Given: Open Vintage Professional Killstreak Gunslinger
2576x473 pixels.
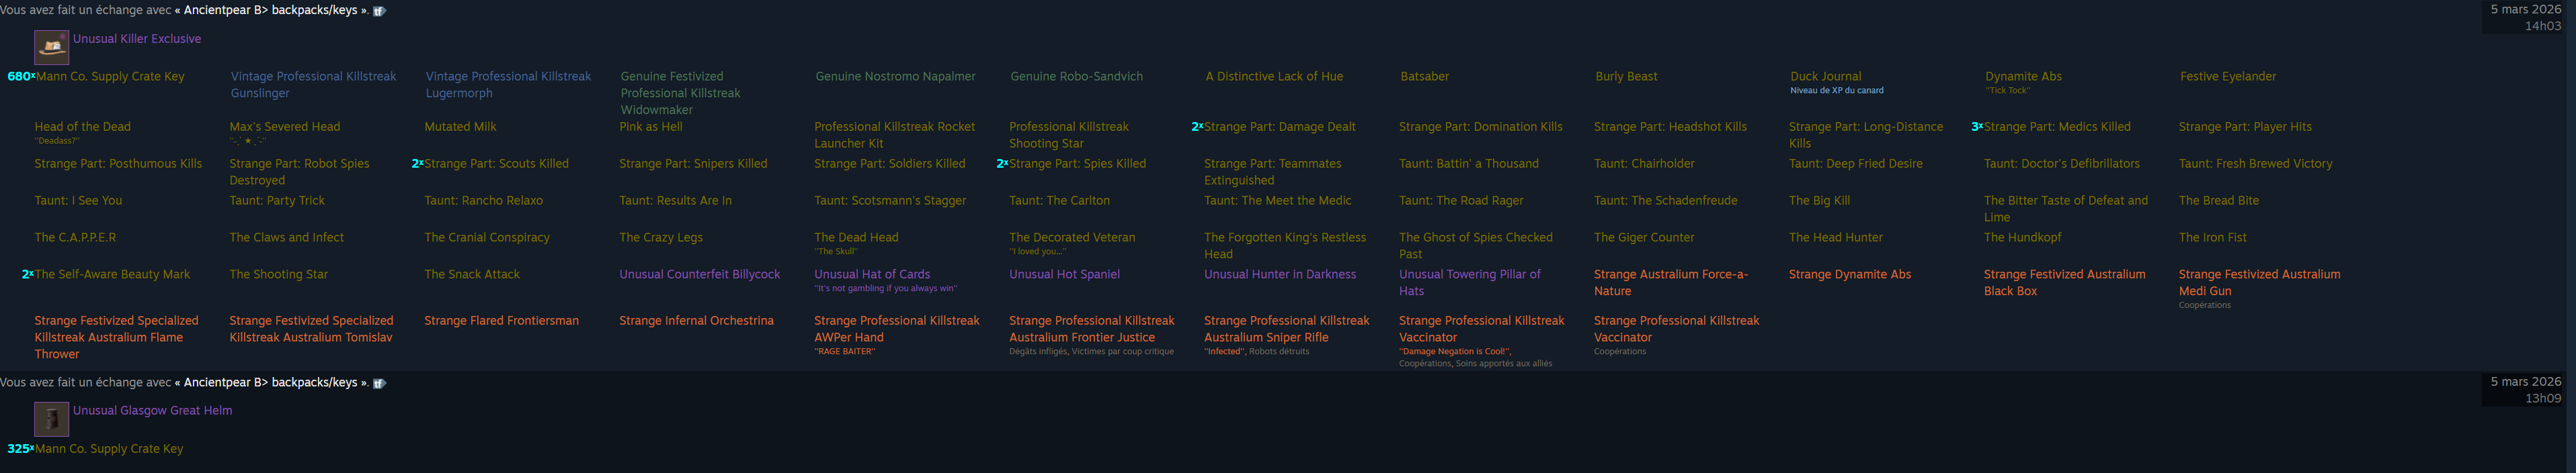Looking at the screenshot, I should point(313,85).
